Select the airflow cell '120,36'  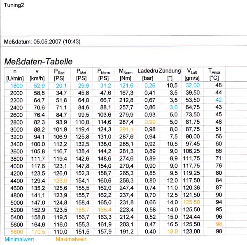point(191,187)
